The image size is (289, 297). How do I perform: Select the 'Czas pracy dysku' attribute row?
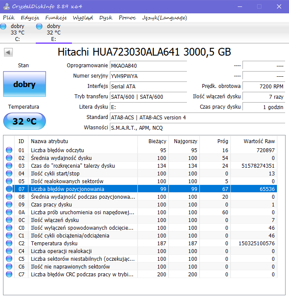[x=140, y=204]
